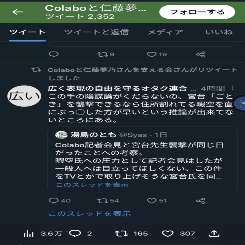Image resolution: width=245 pixels, height=245 pixels.
Task: Open the quoted tweet's このスレッドを表示 link
Action: pyautogui.click(x=92, y=185)
